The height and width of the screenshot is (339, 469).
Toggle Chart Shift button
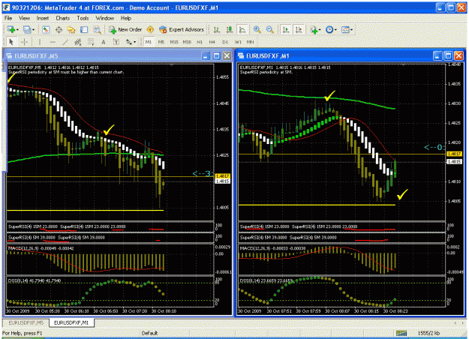click(299, 29)
